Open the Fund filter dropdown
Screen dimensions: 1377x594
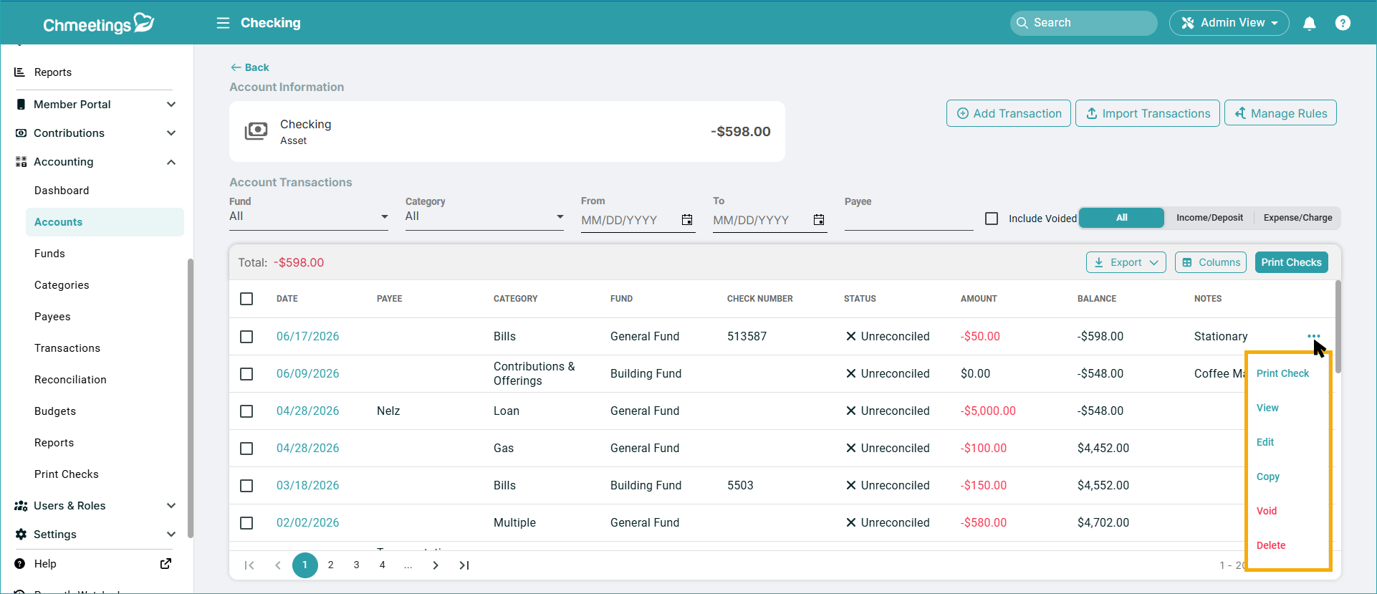click(x=309, y=216)
